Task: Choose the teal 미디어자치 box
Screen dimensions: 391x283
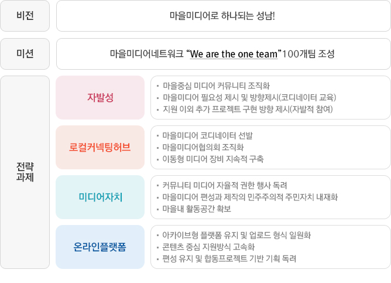Action: [100, 197]
